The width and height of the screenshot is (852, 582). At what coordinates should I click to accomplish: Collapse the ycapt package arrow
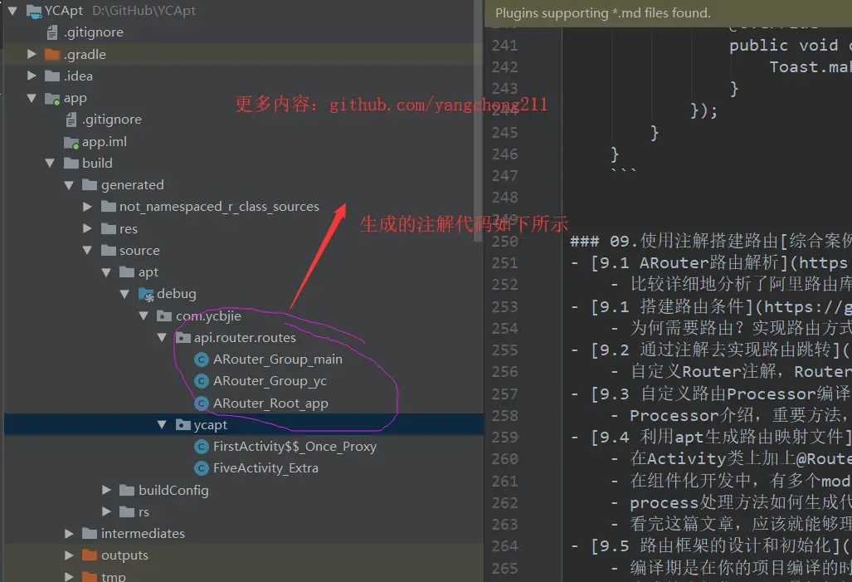click(x=162, y=425)
